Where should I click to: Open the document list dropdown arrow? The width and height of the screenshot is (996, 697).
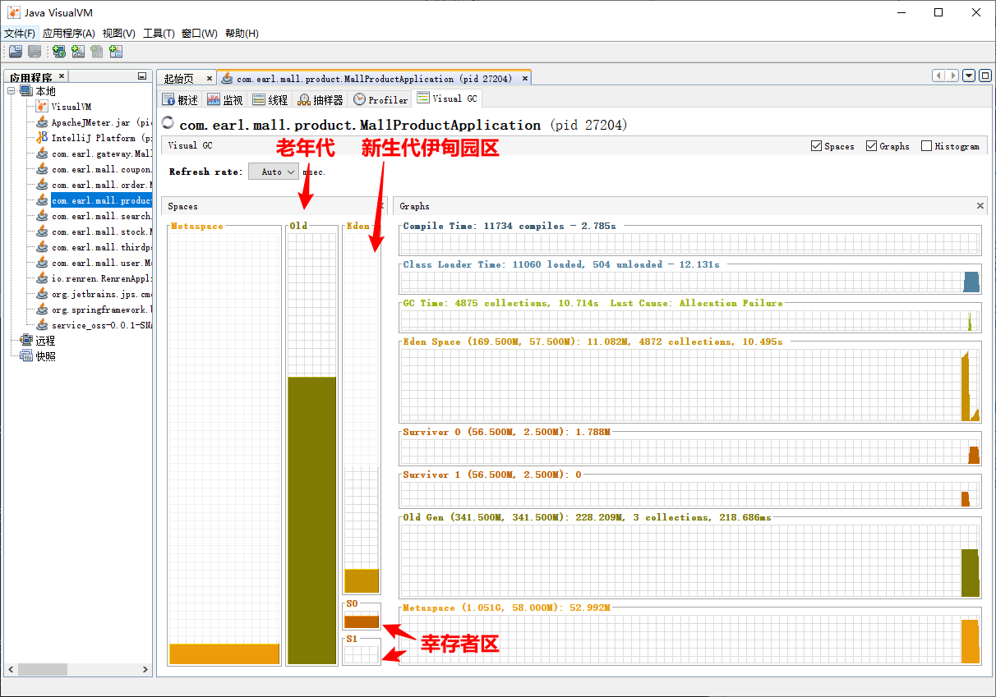[x=969, y=76]
